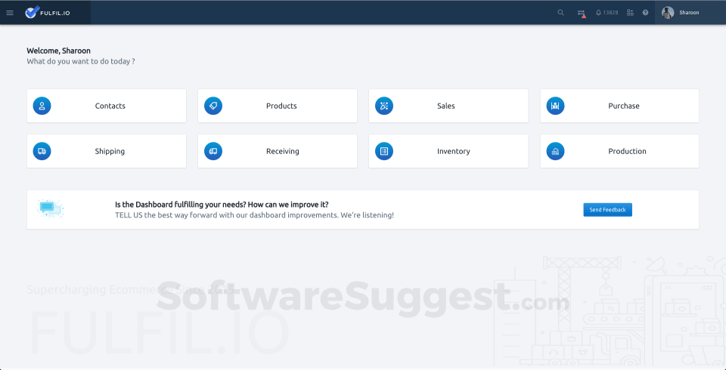Click the Shipping truck icon
This screenshot has height=370, width=726.
click(42, 151)
